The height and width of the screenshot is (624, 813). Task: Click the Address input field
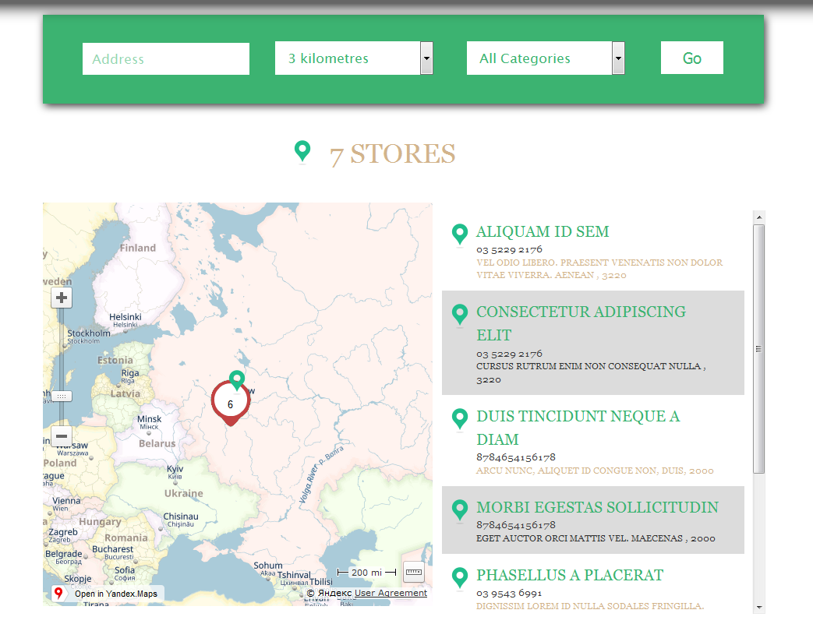pos(166,58)
